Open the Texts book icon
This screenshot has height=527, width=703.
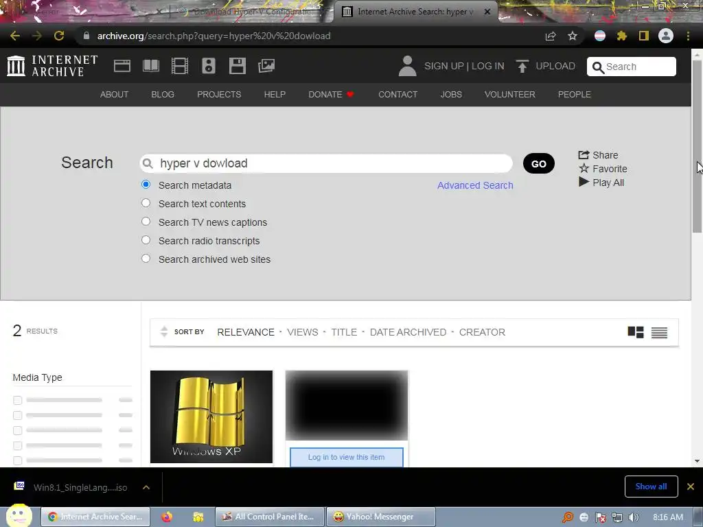[x=150, y=66]
